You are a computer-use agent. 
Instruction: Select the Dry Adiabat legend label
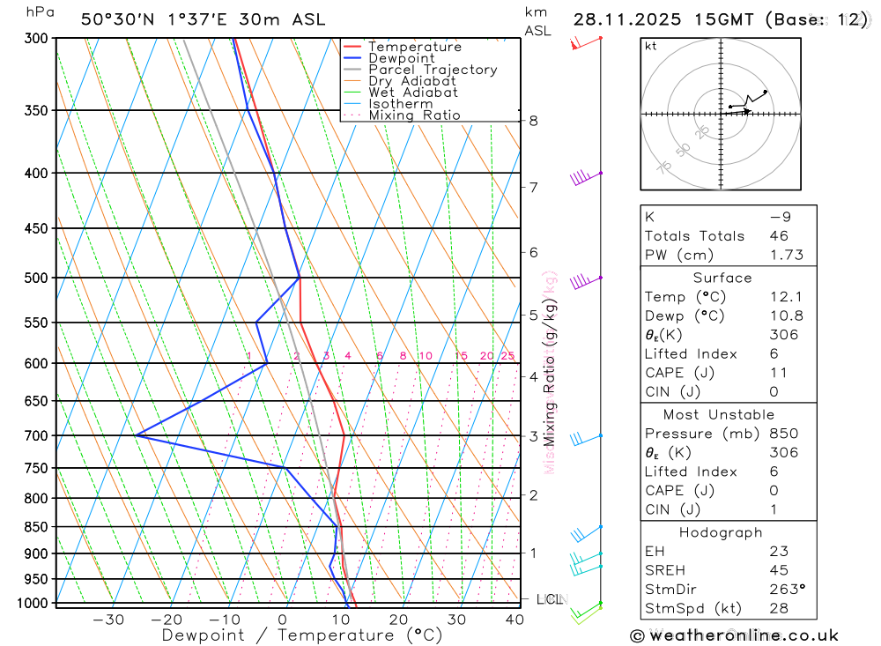tap(412, 81)
